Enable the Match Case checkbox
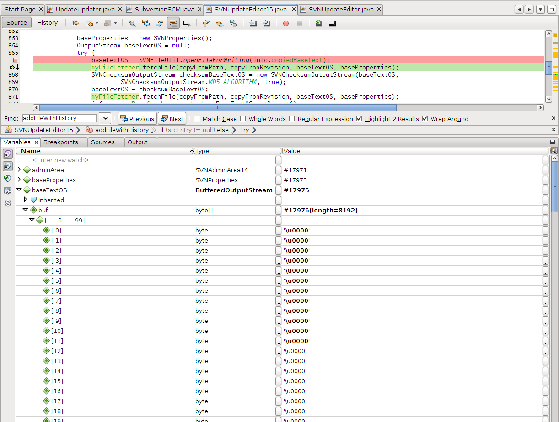This screenshot has width=559, height=422. point(197,119)
